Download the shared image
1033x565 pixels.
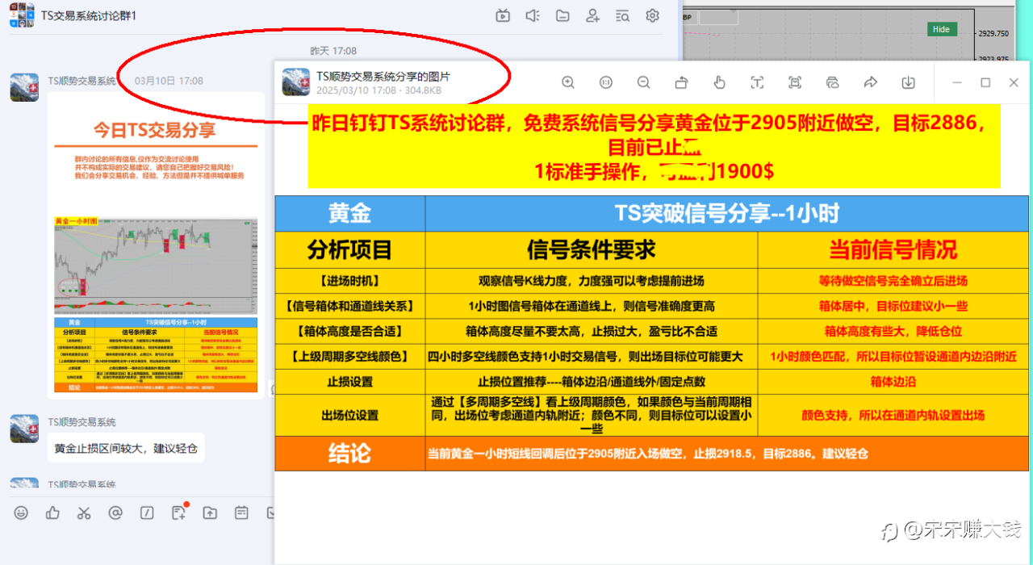click(x=908, y=82)
